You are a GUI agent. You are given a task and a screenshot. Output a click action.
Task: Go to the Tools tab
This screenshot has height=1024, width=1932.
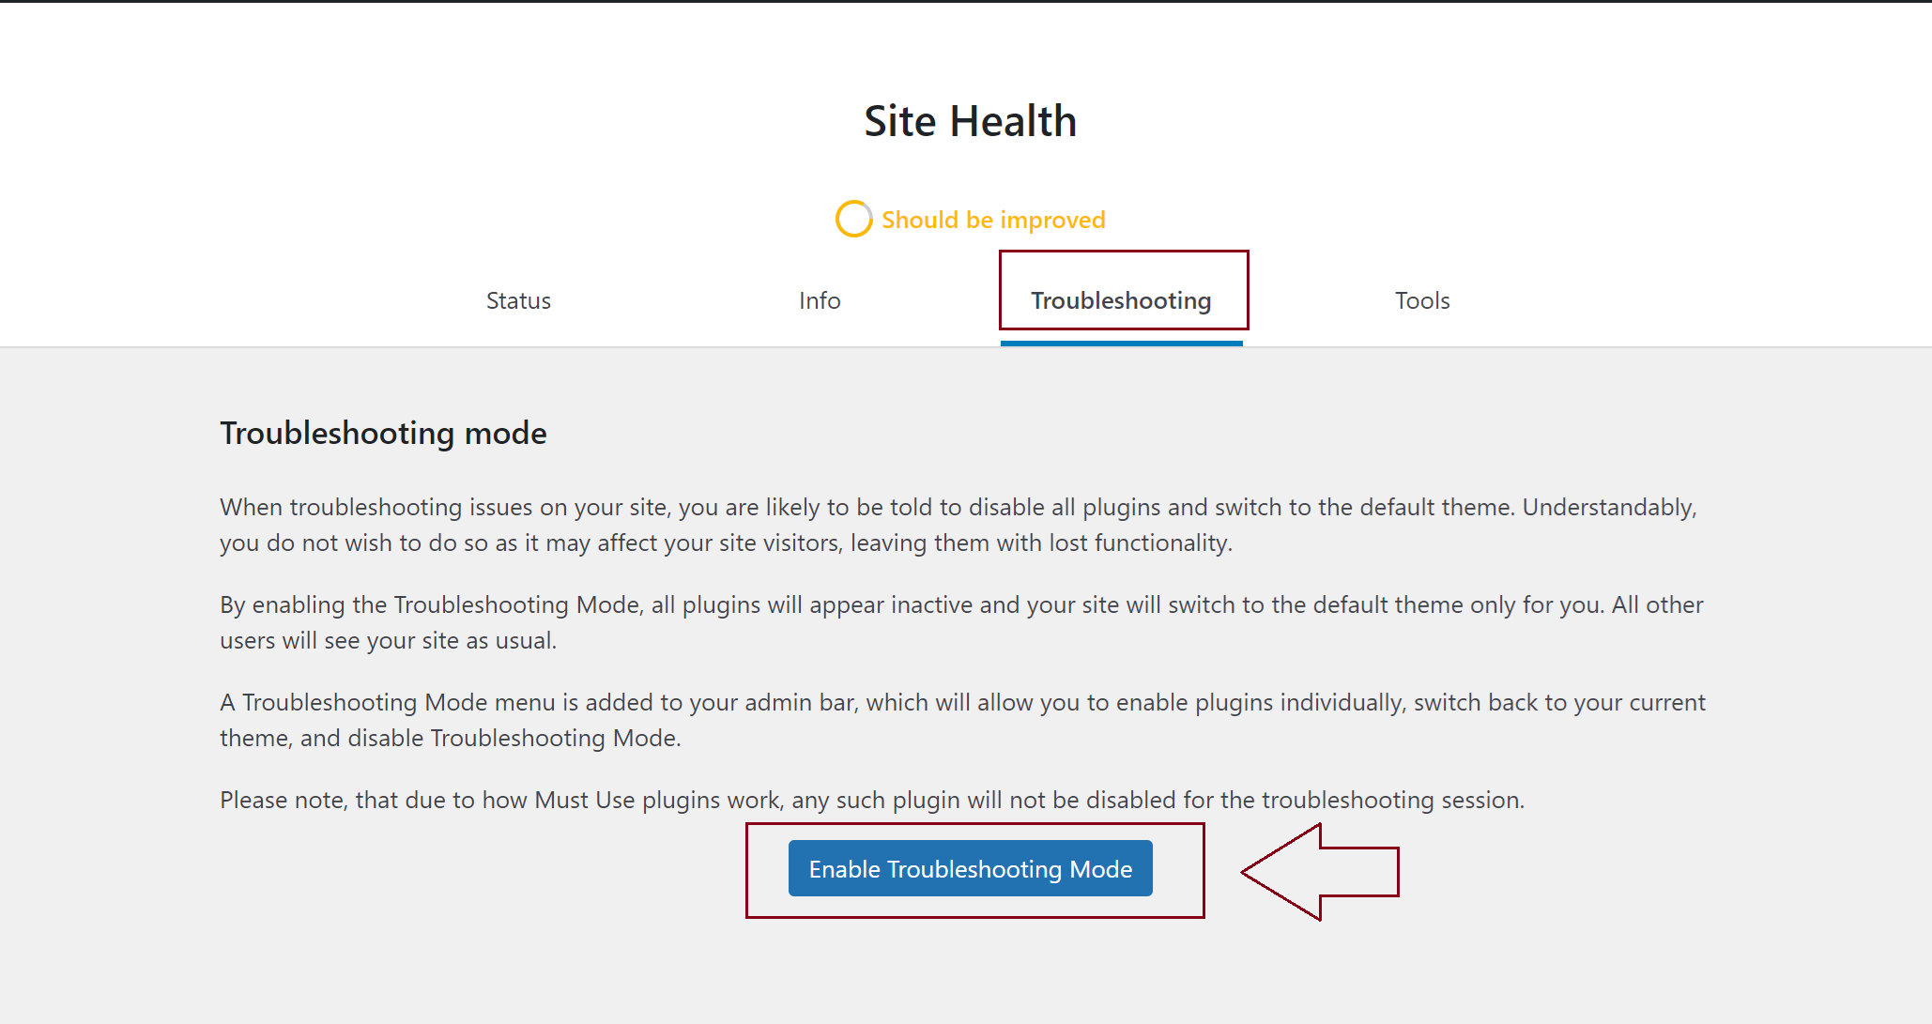(x=1421, y=300)
